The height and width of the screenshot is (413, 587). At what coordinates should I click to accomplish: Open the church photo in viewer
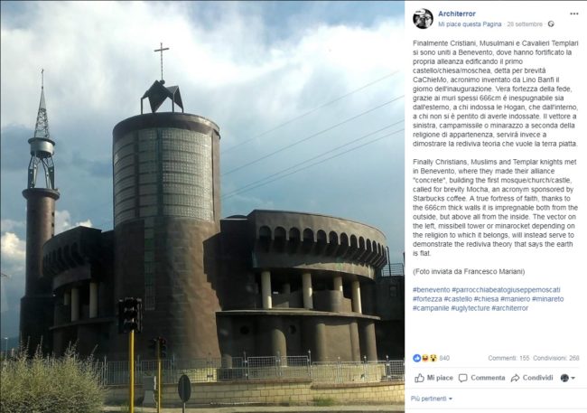click(202, 206)
